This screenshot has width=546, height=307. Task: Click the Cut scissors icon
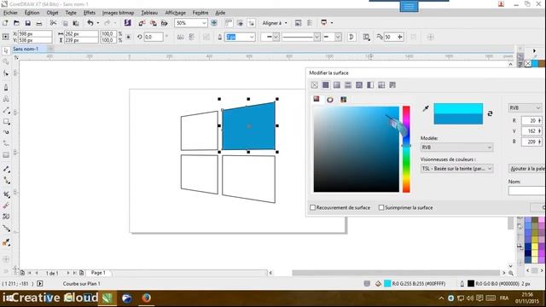click(x=53, y=23)
